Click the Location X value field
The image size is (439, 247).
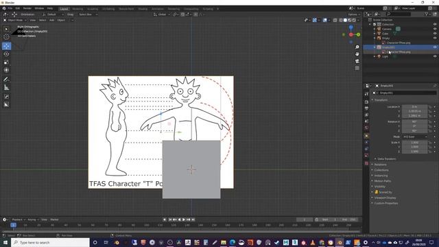(414, 107)
